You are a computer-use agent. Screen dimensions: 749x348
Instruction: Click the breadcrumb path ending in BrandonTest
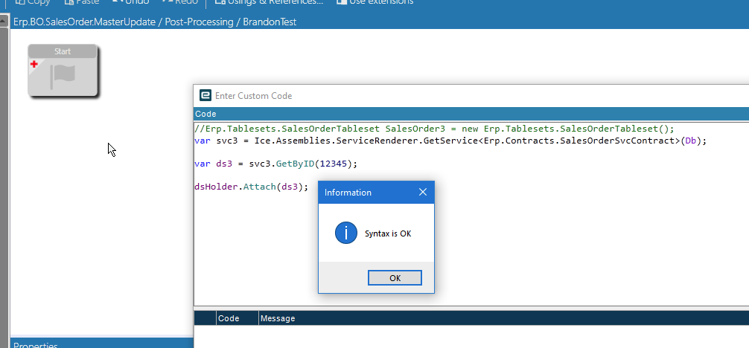pos(155,22)
